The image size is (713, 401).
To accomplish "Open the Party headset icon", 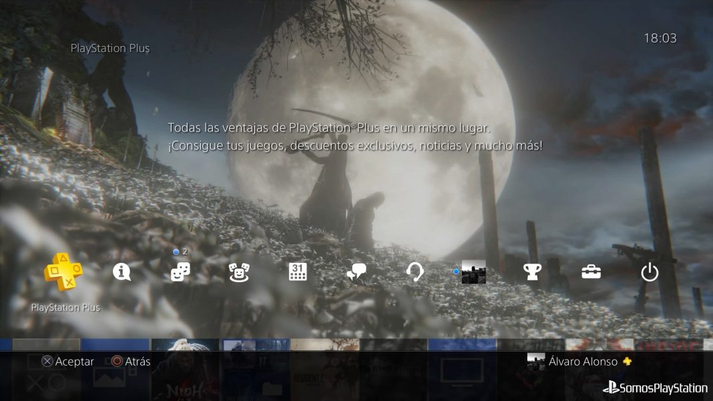I will point(415,272).
